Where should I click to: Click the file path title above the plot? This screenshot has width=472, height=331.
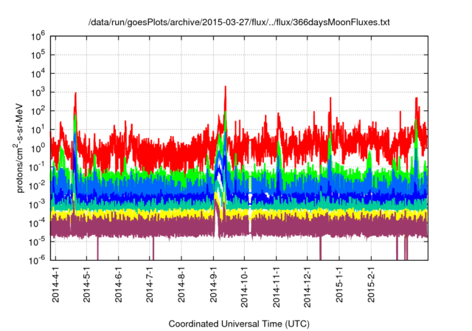coord(239,23)
